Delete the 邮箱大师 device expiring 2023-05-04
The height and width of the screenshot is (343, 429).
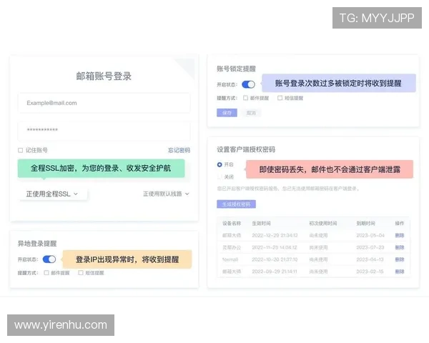(x=400, y=235)
